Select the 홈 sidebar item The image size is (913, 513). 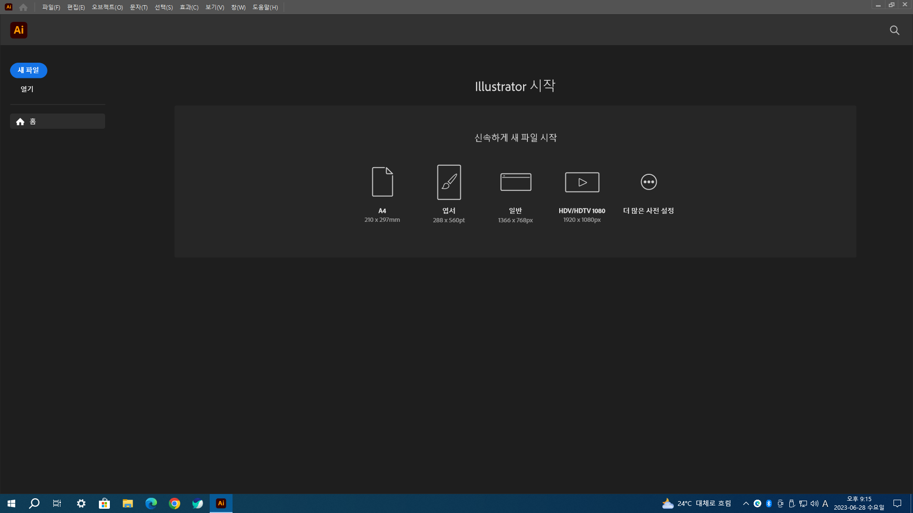coord(58,122)
